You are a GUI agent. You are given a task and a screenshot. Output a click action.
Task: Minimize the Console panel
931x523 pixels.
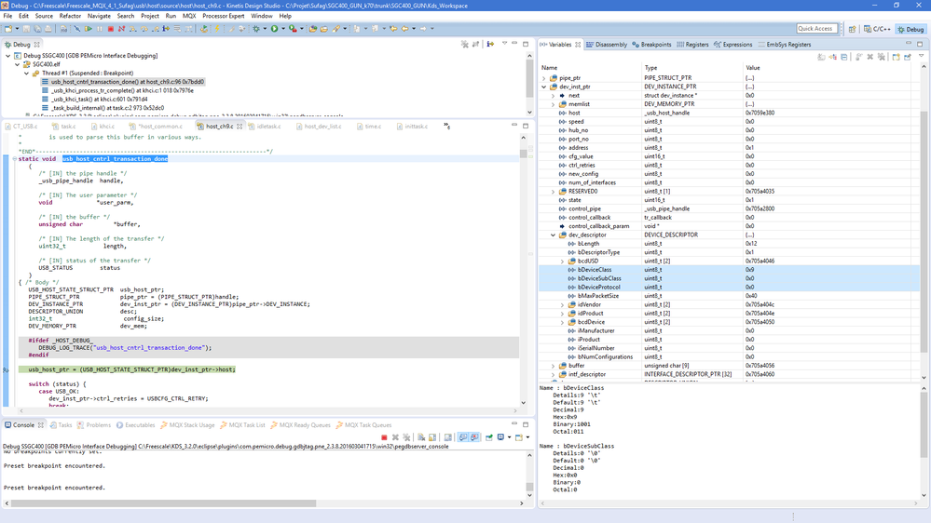click(x=514, y=424)
